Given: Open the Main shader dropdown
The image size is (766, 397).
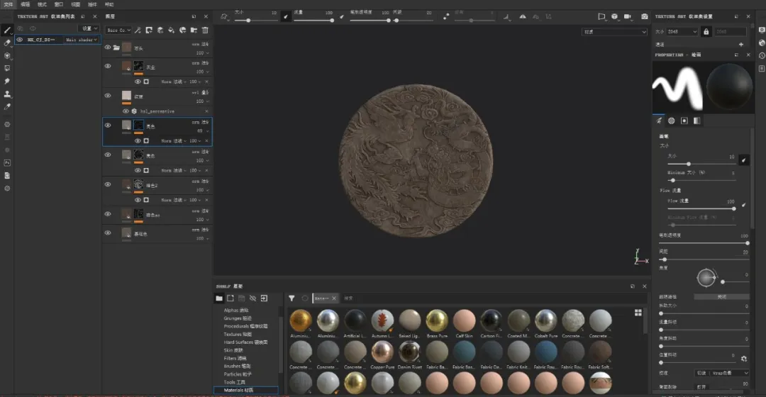Looking at the screenshot, I should coord(82,40).
